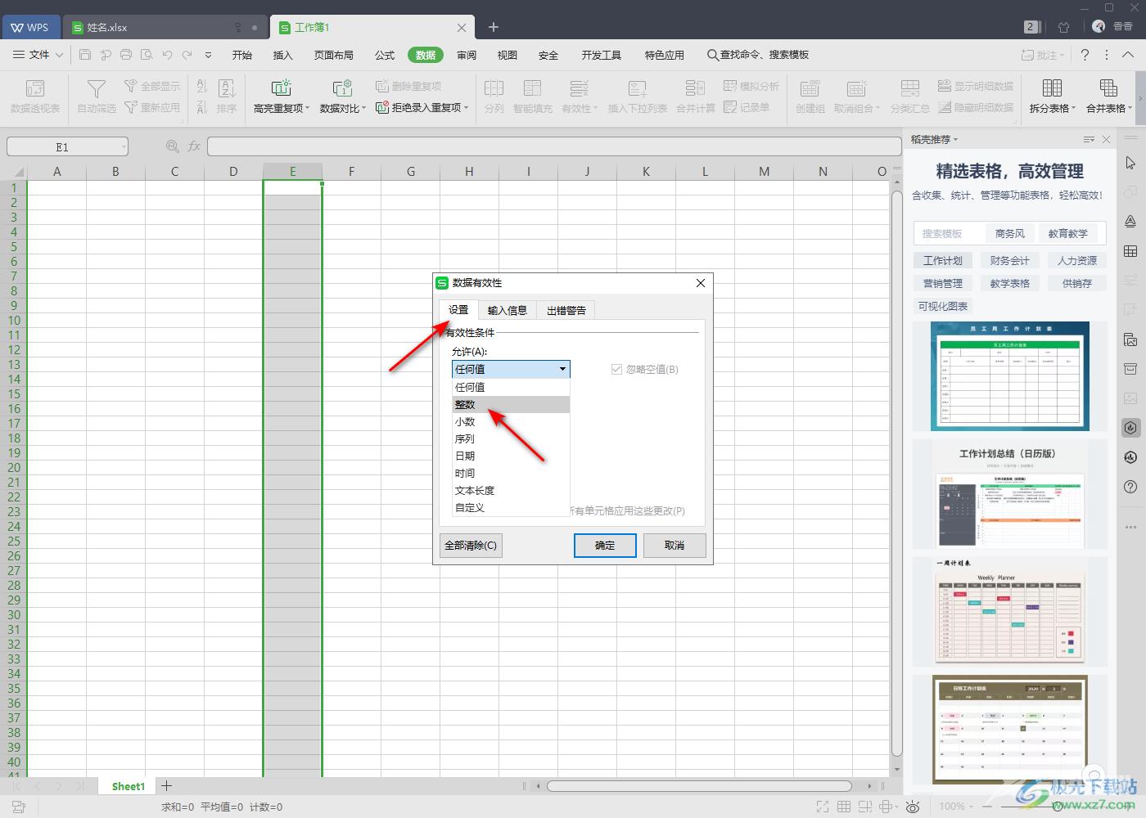The height and width of the screenshot is (818, 1146).
Task: Choose 整数 from the allow list
Action: tap(511, 404)
